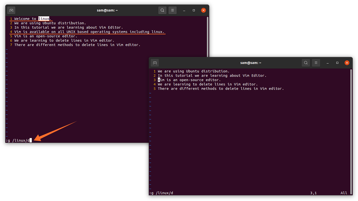Minimize the lower-right terminal window
Screen dimensions: 358x201
click(328, 63)
